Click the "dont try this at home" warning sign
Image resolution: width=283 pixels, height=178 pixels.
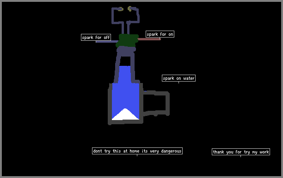point(137,151)
